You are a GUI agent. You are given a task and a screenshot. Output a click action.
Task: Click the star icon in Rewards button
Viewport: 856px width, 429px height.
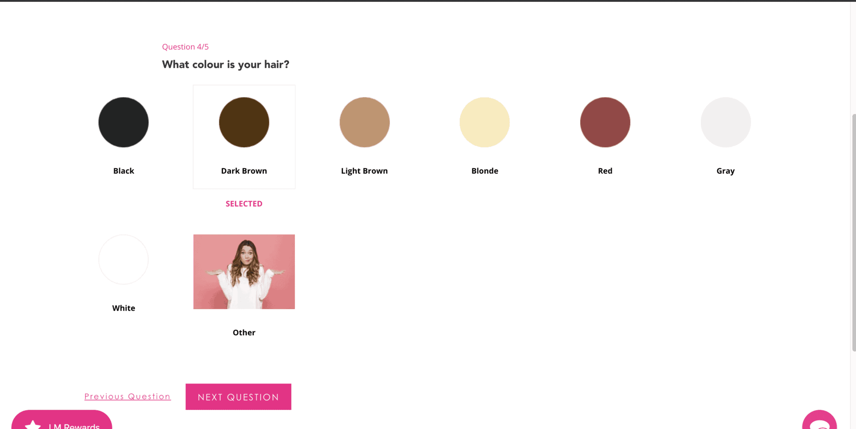33,425
